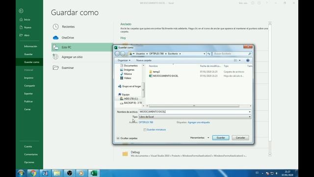Open Comentarios in the sidebar
Image resolution: width=314 pixels, height=177 pixels.
coord(31,154)
